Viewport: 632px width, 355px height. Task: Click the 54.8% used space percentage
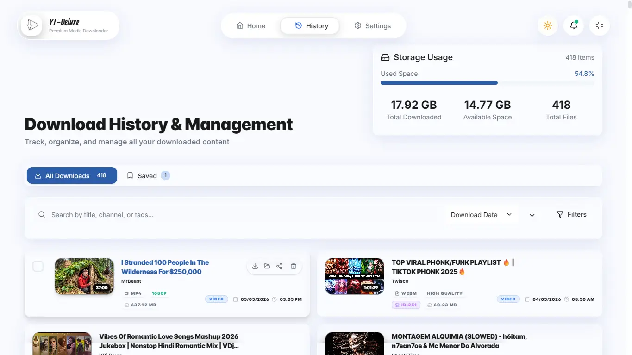[584, 74]
